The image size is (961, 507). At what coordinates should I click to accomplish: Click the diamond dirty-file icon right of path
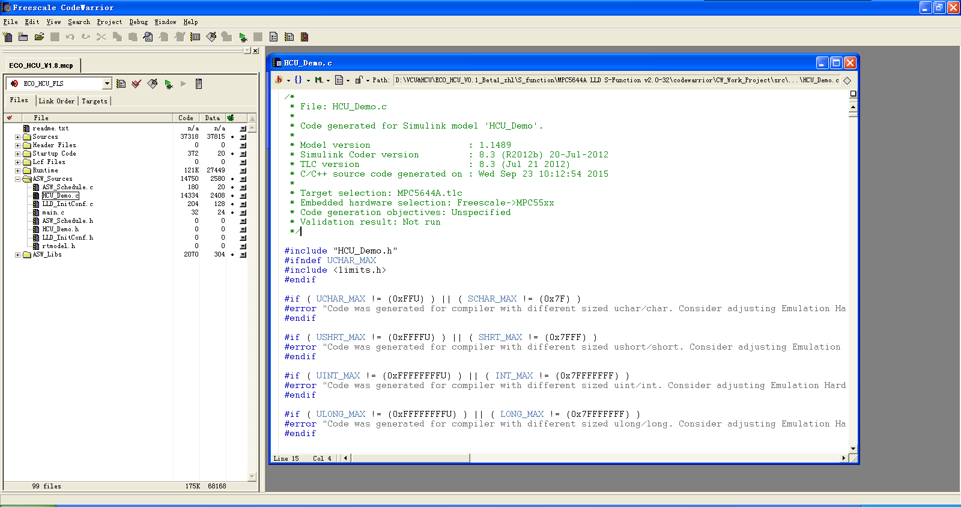tap(847, 80)
